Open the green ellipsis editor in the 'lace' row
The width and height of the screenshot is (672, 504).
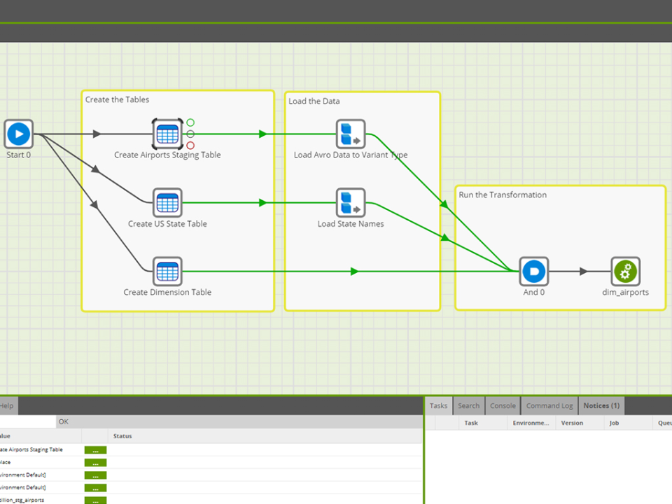(96, 463)
